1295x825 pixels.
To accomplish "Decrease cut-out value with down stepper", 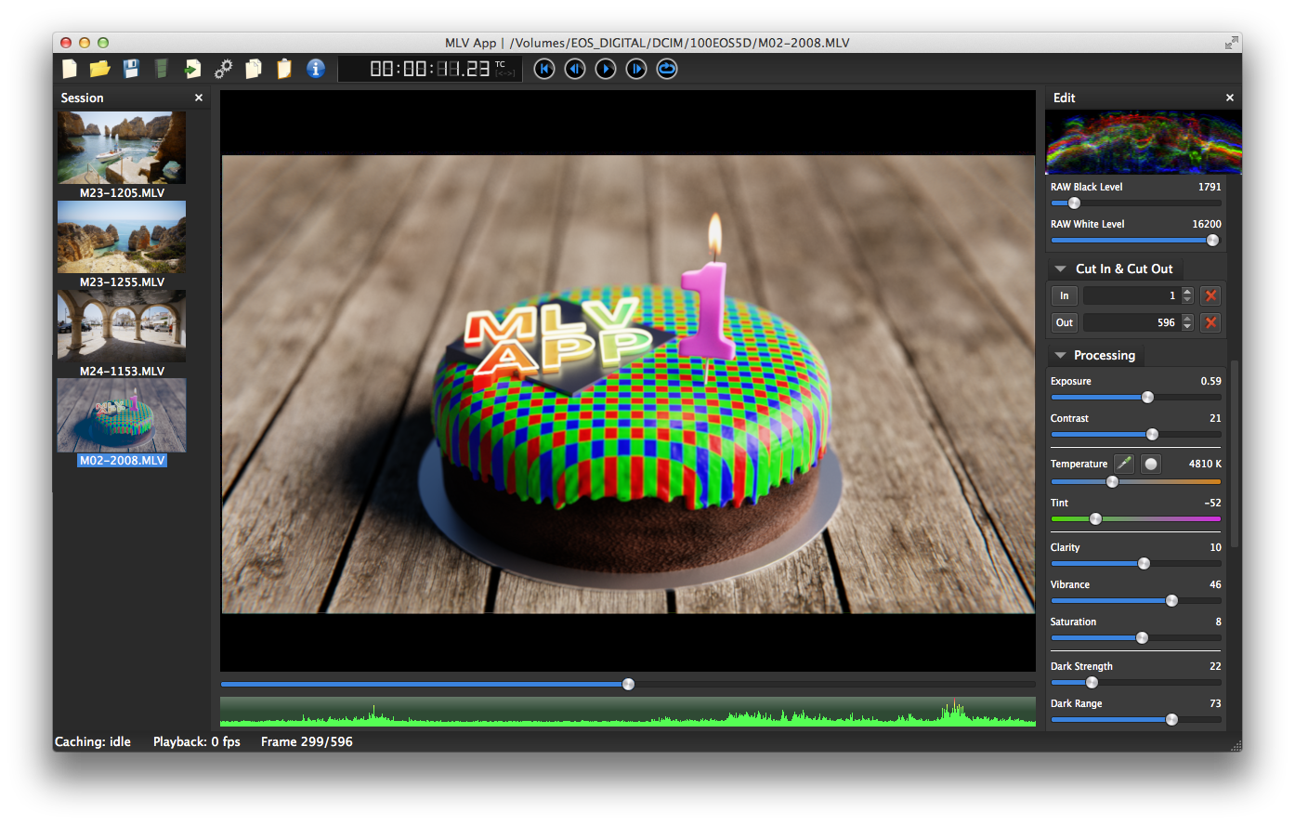I will (x=1187, y=327).
